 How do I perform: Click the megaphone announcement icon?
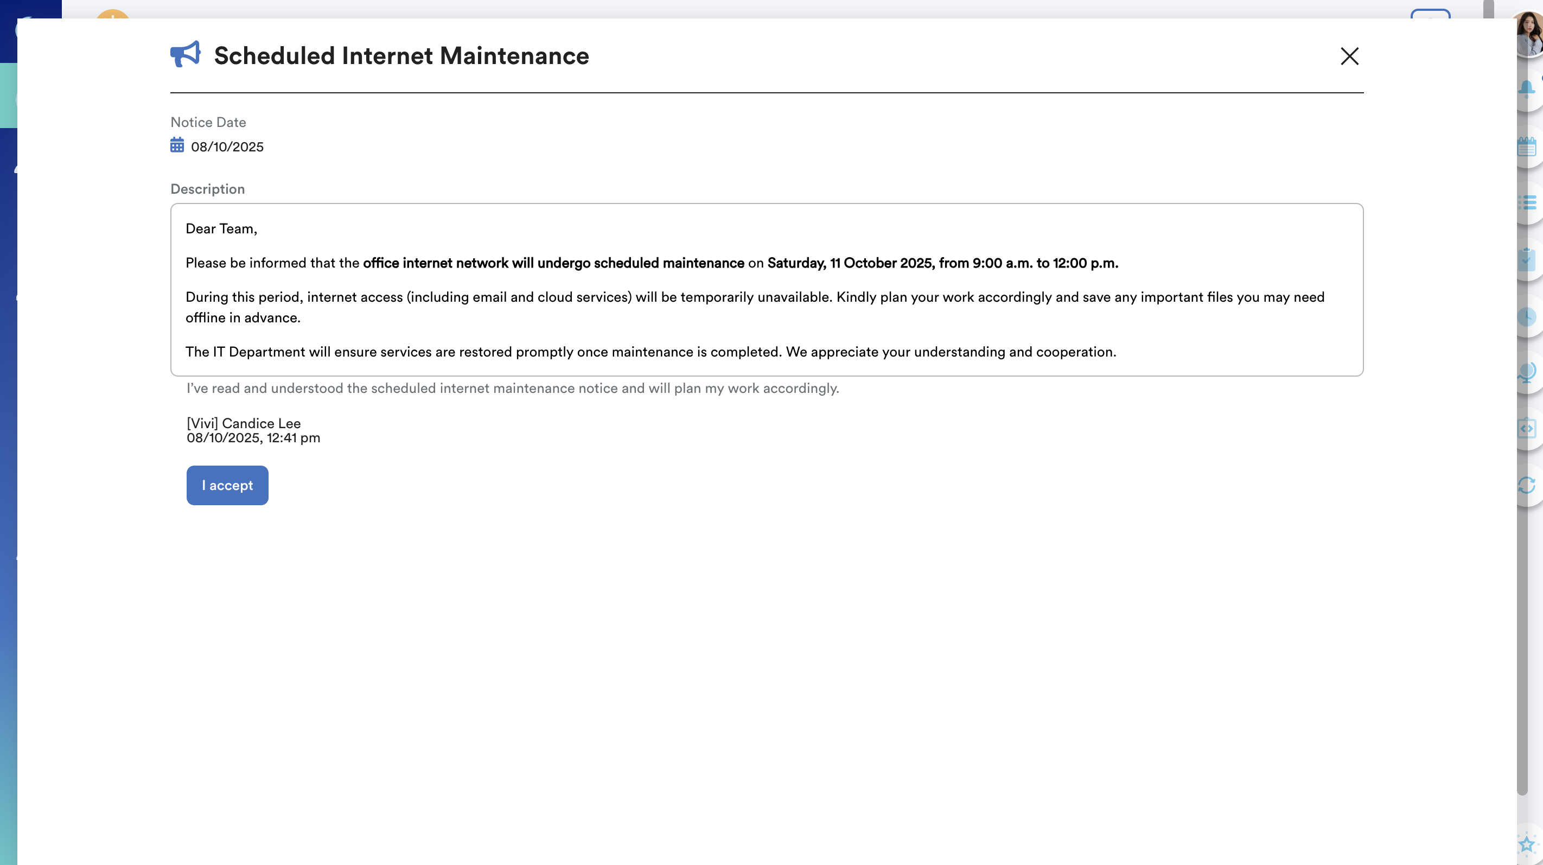tap(185, 54)
